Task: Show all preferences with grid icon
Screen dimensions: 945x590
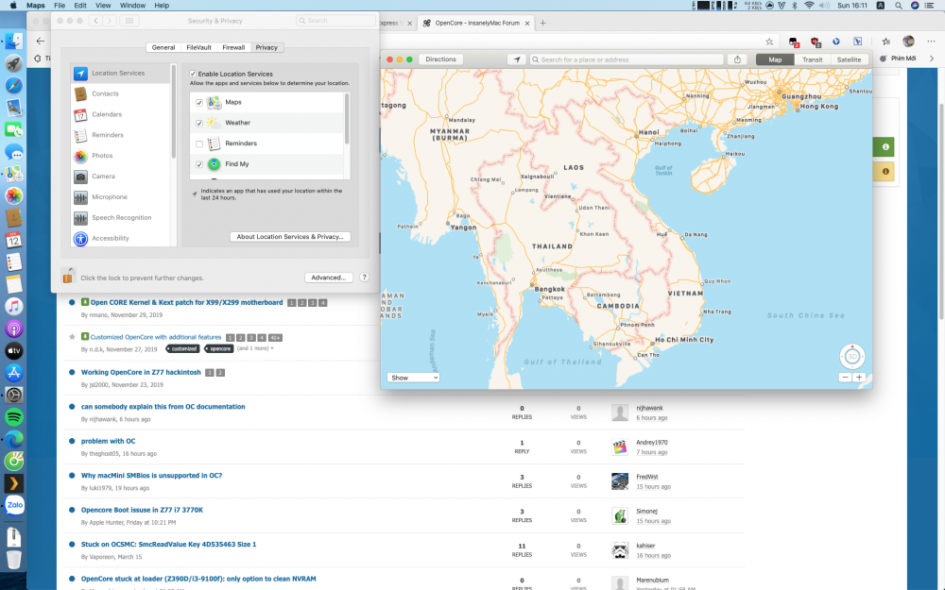Action: (x=129, y=21)
